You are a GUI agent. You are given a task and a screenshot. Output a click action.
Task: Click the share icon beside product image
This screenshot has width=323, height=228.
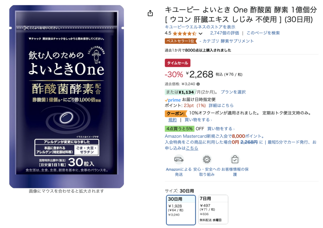point(150,13)
